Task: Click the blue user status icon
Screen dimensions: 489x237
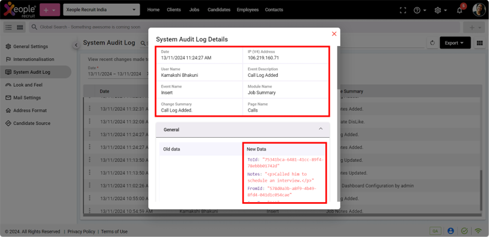Action: click(451, 231)
